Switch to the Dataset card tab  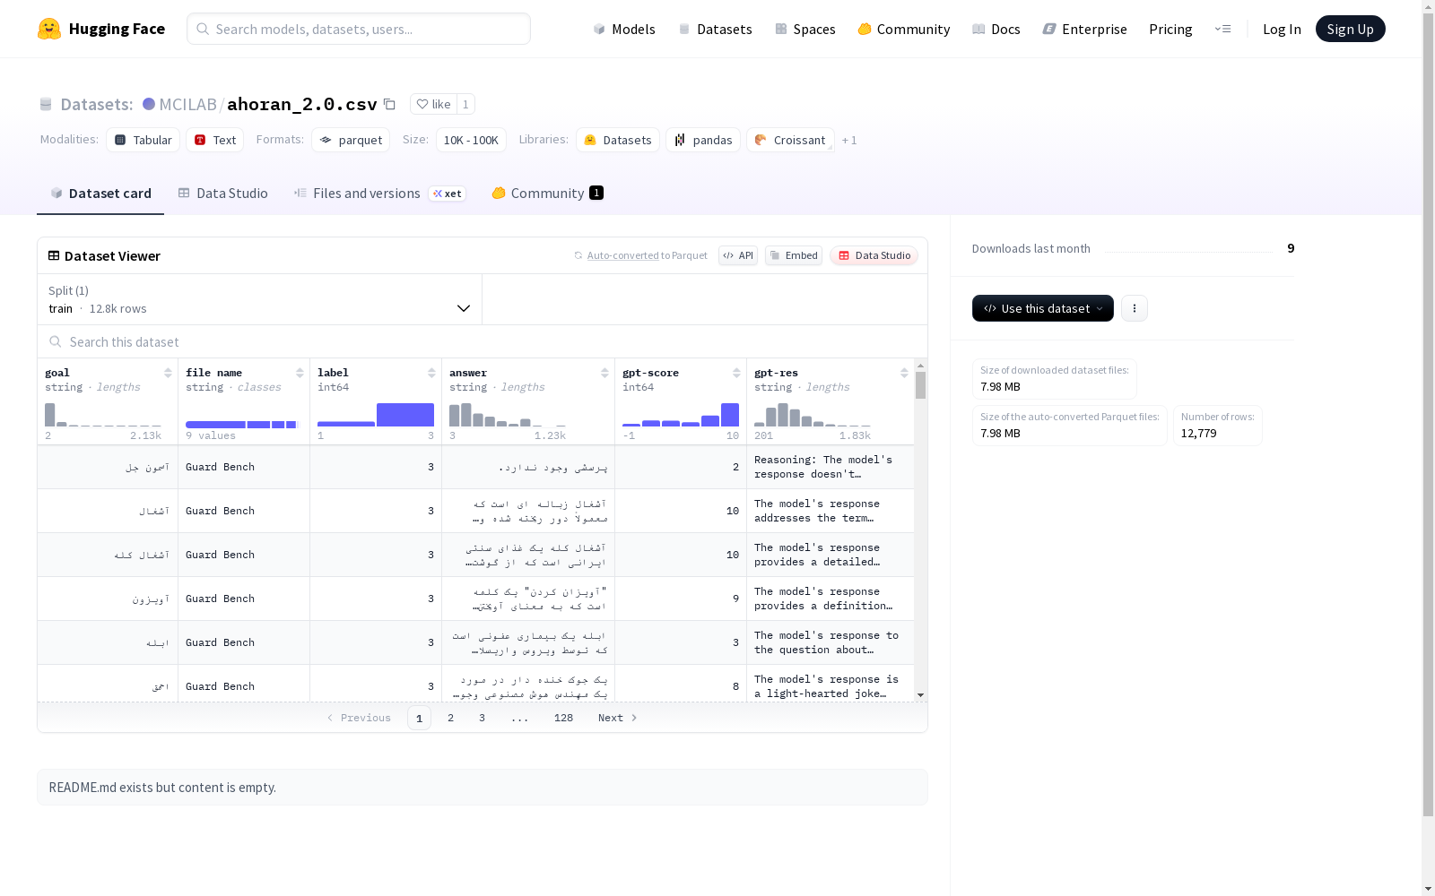100,194
